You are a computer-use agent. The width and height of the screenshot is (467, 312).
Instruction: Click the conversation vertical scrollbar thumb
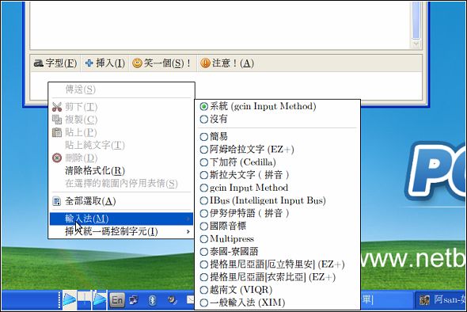(416, 20)
